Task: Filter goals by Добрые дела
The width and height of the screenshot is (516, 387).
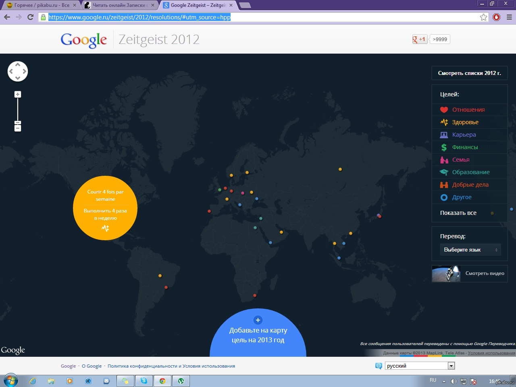Action: tap(470, 185)
